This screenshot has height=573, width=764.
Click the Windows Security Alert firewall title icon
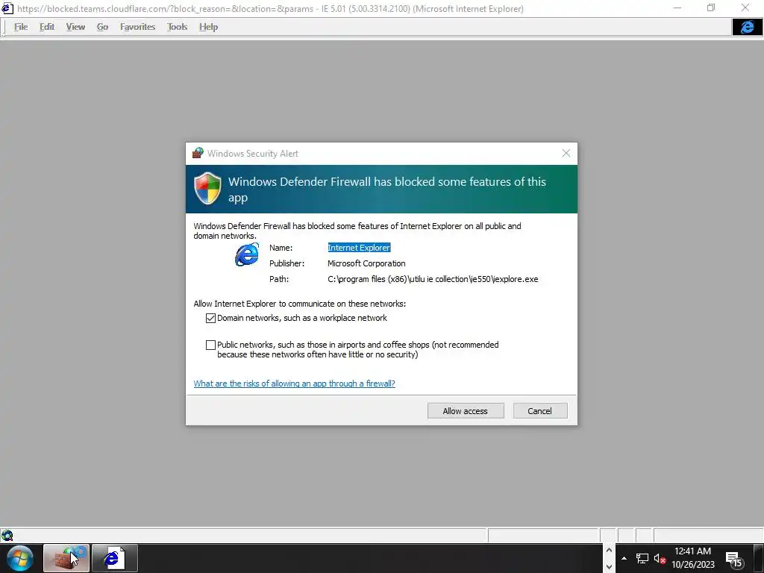[197, 153]
